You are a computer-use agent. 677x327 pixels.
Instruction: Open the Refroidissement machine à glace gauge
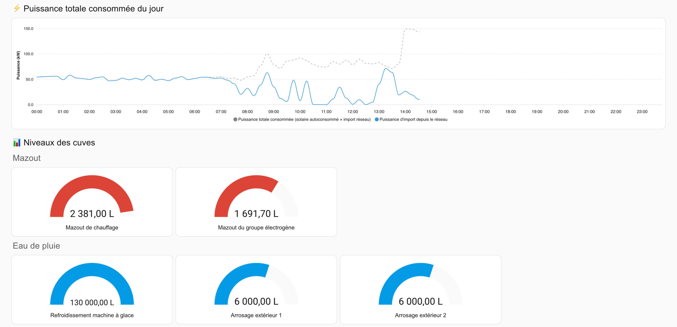coord(92,270)
